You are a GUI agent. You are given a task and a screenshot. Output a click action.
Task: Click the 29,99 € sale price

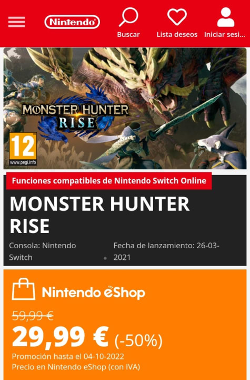point(60,337)
